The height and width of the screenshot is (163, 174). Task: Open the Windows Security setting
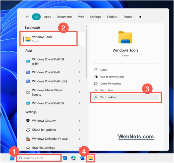[53, 121]
